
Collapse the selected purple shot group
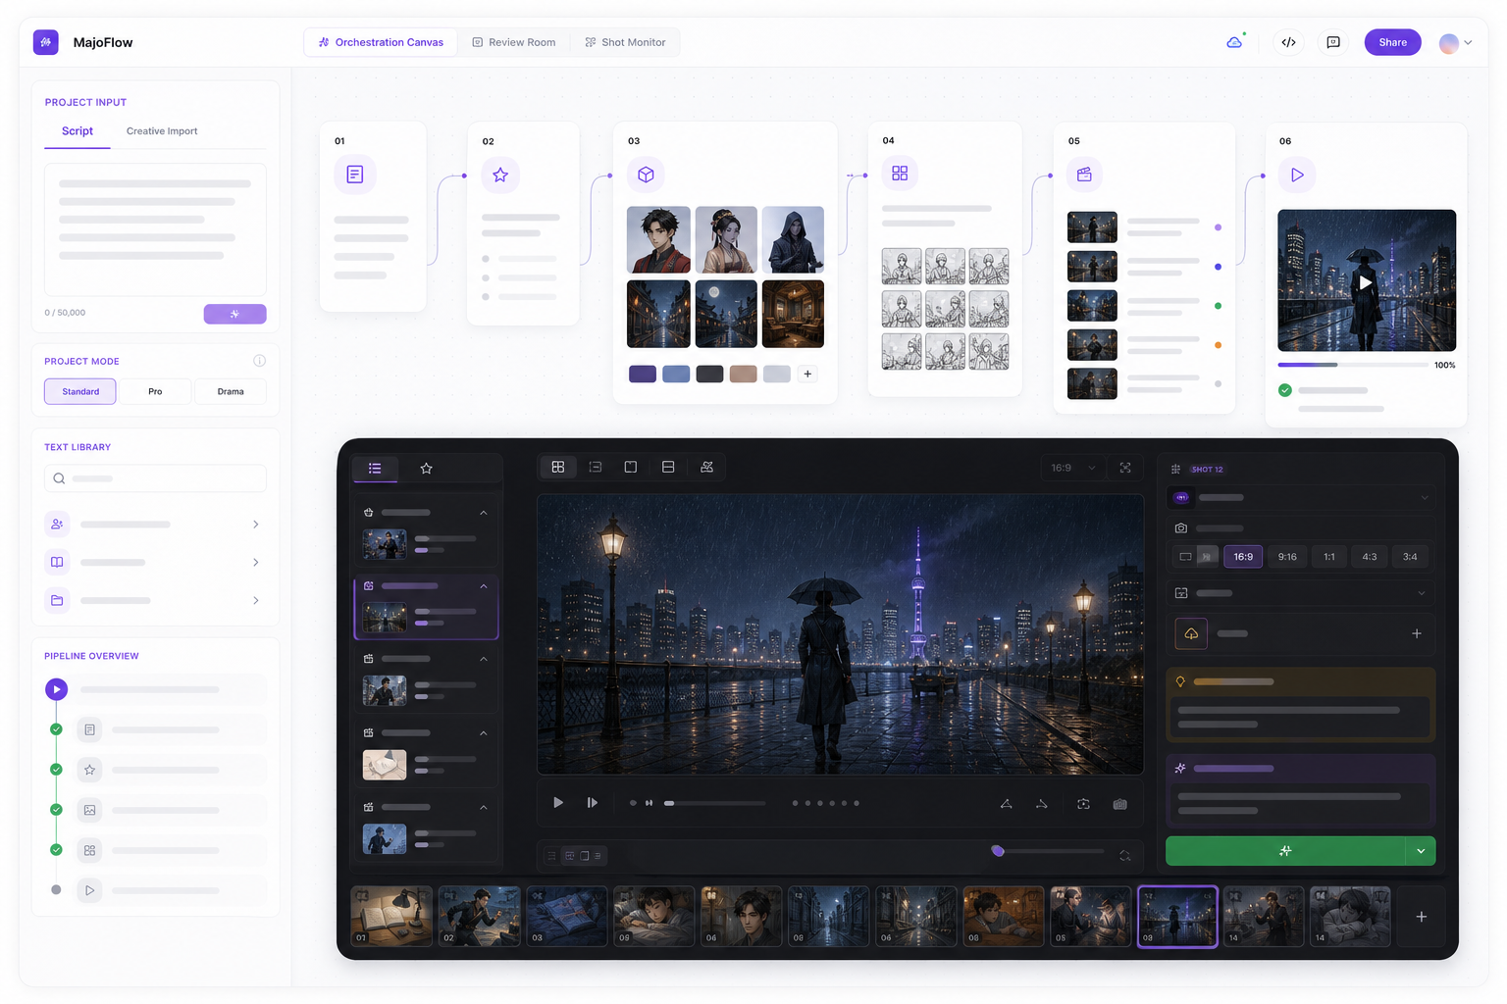484,586
